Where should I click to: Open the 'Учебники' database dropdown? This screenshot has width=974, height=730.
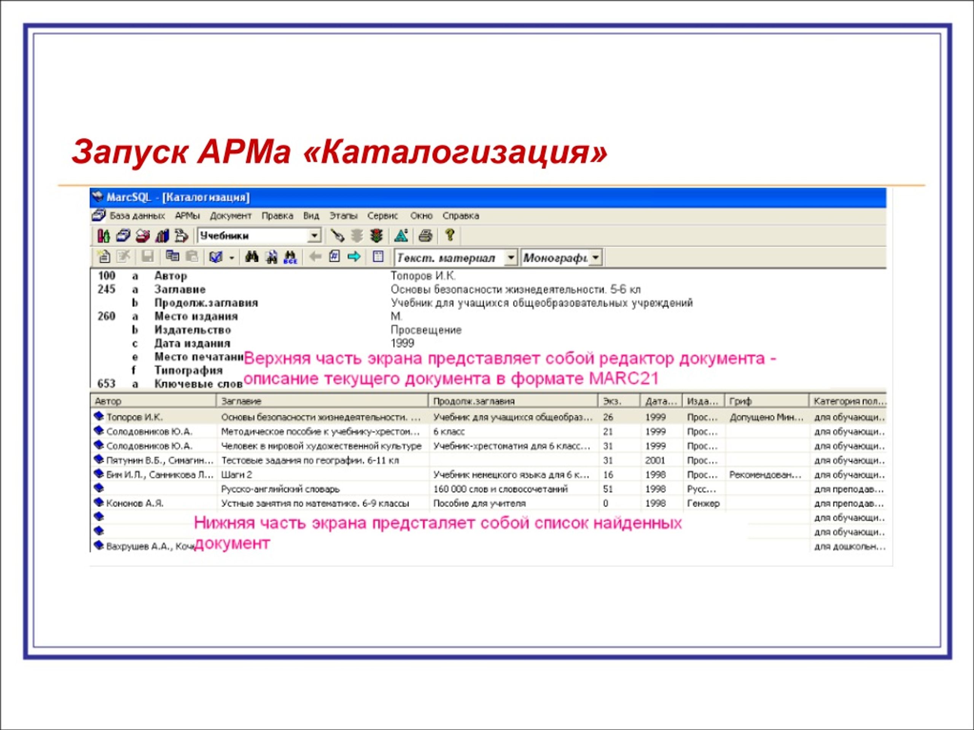314,236
